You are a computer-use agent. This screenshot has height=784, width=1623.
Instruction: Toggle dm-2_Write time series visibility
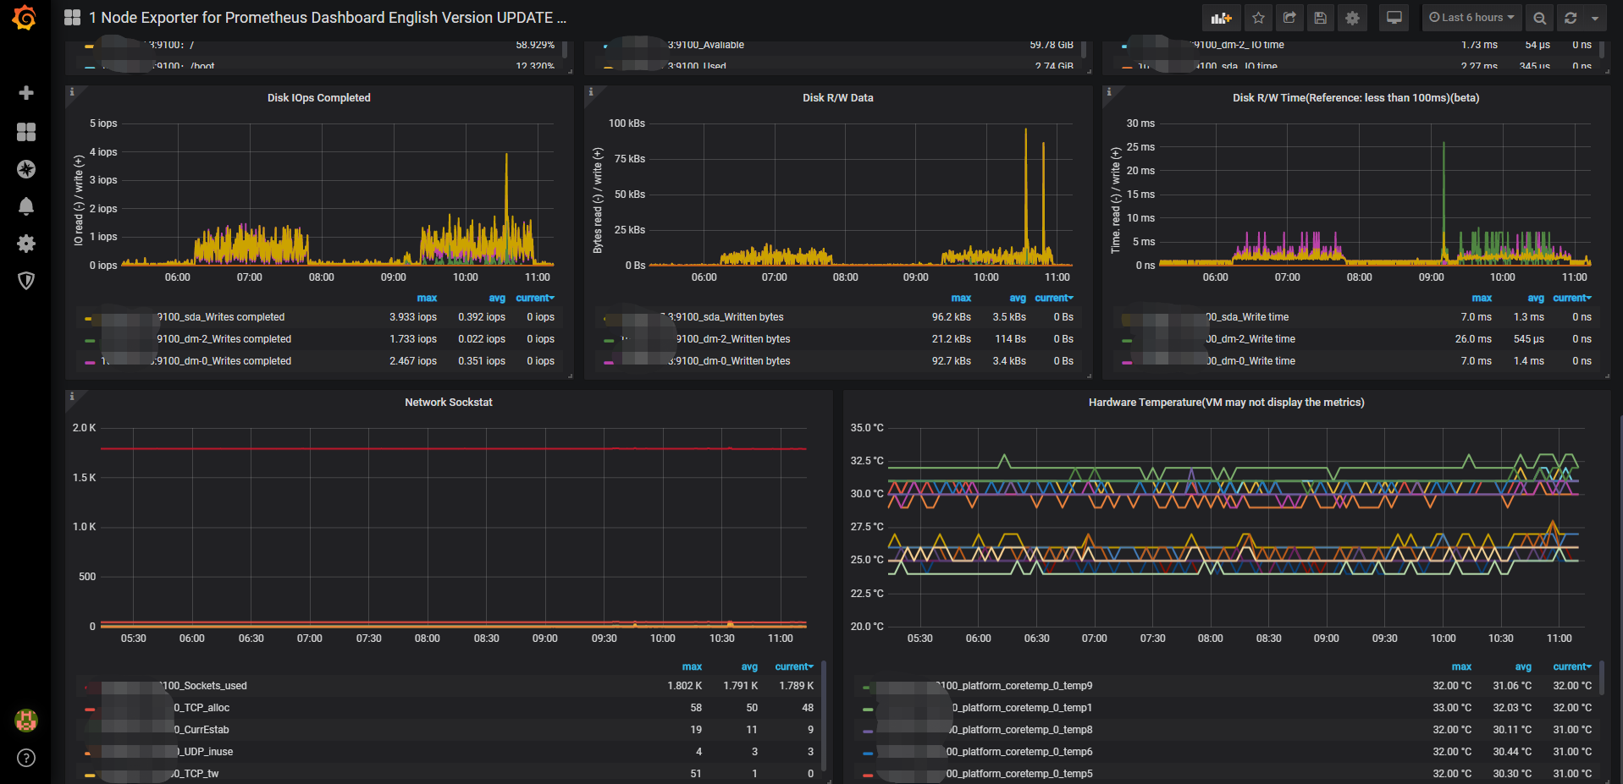[1251, 339]
